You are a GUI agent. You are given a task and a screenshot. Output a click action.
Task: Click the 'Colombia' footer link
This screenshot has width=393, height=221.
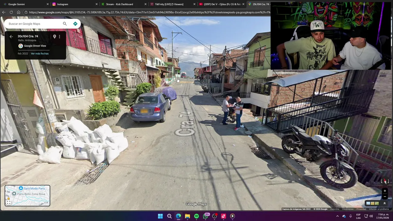pyautogui.click(x=335, y=209)
